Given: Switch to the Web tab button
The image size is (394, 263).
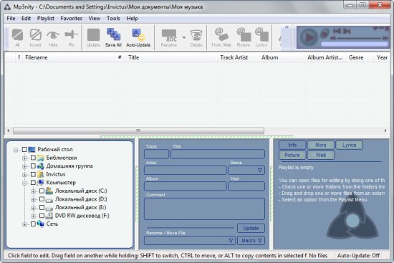Looking at the screenshot, I should tap(321, 155).
